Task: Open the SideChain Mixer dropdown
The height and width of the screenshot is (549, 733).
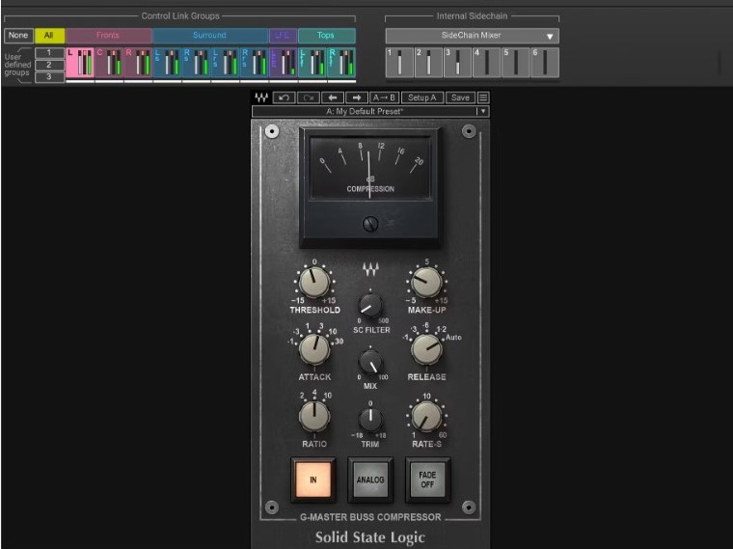Action: coord(473,36)
